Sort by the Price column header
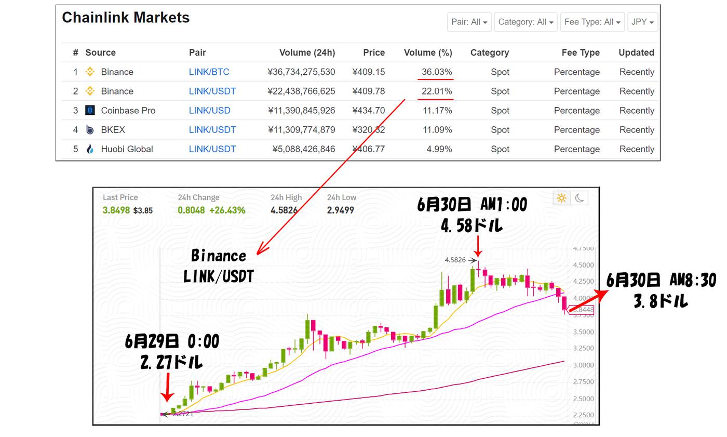Image resolution: width=727 pixels, height=437 pixels. (x=374, y=52)
